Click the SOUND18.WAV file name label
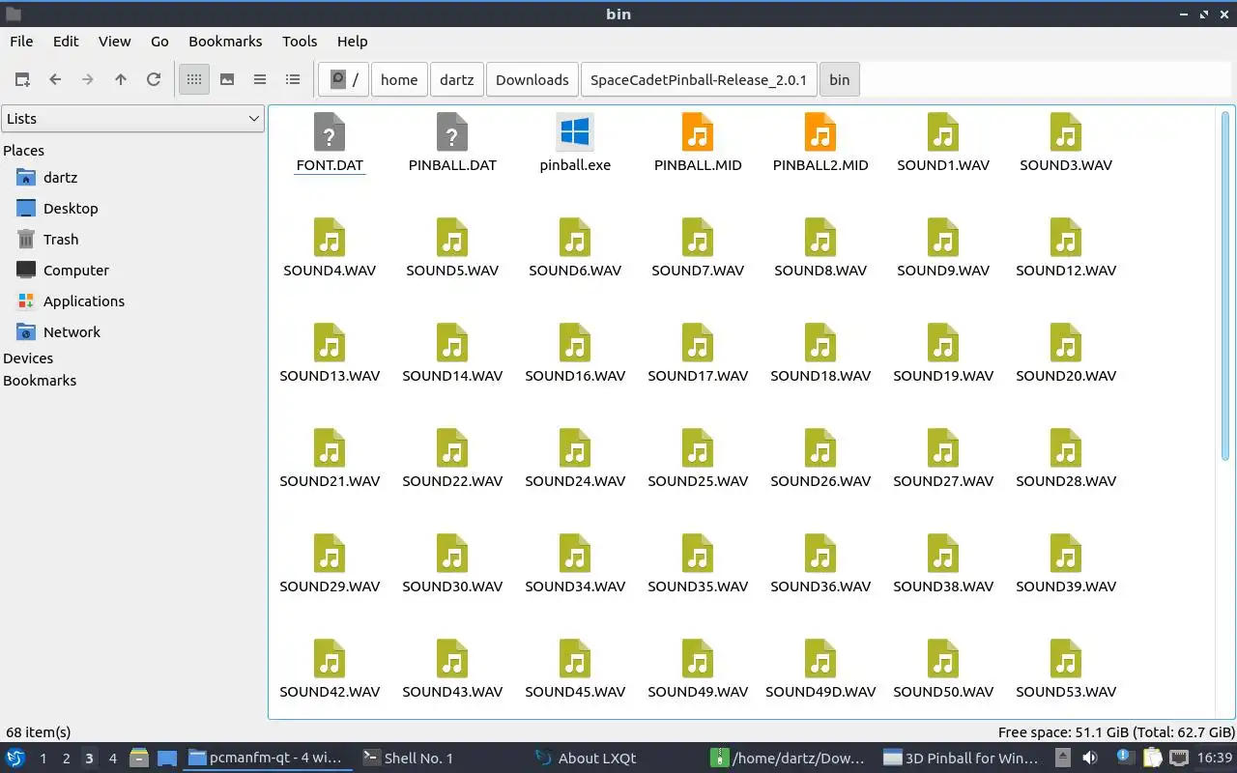The width and height of the screenshot is (1237, 773). click(820, 376)
